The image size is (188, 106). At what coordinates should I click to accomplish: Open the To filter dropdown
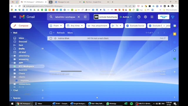pos(117,26)
